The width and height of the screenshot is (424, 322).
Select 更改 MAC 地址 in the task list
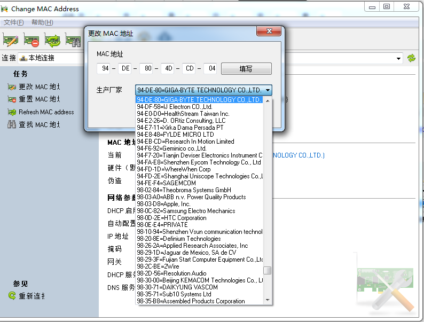point(39,87)
